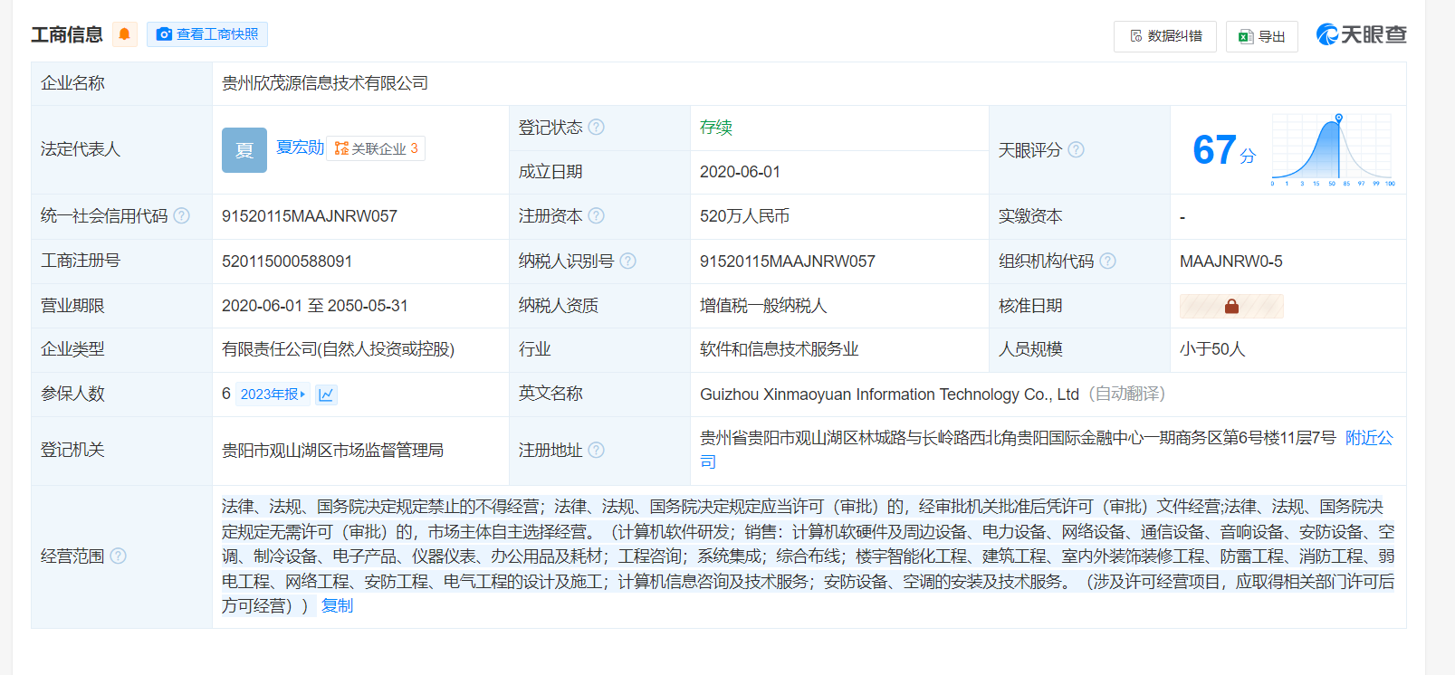Image resolution: width=1455 pixels, height=675 pixels.
Task: Open 关联企业 3 tag
Action: click(376, 148)
